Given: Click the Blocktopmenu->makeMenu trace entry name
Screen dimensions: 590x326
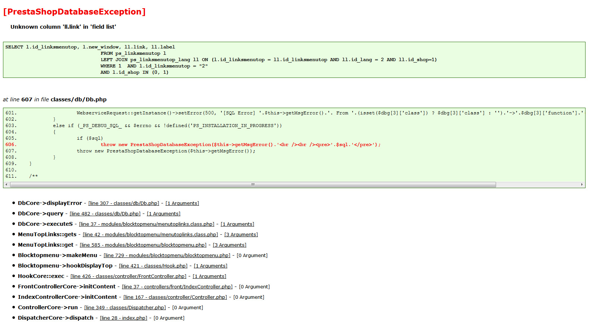Looking at the screenshot, I should pos(58,255).
